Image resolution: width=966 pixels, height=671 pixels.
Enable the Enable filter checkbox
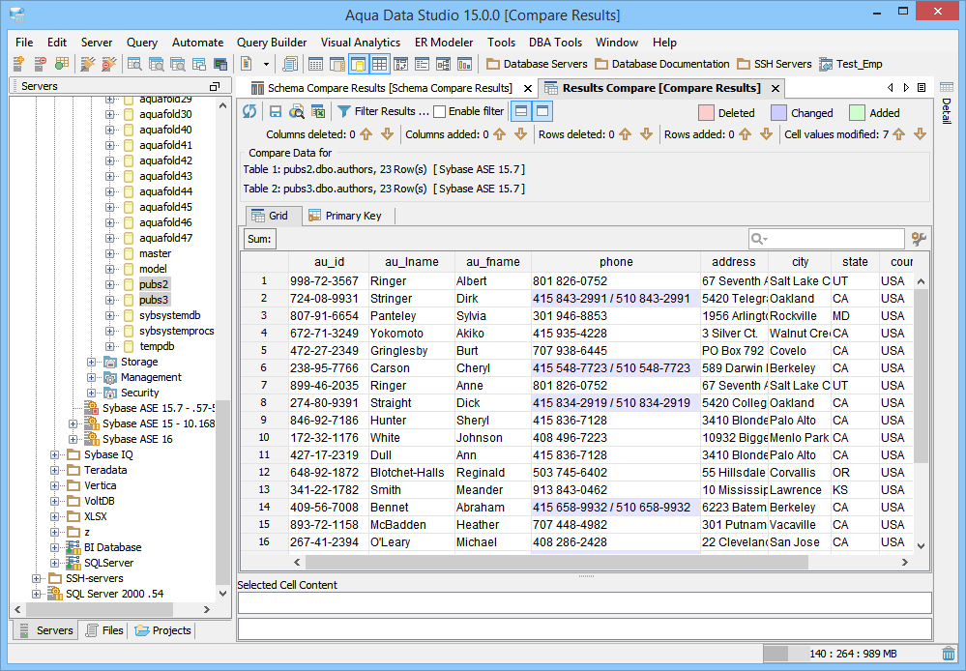coord(439,111)
